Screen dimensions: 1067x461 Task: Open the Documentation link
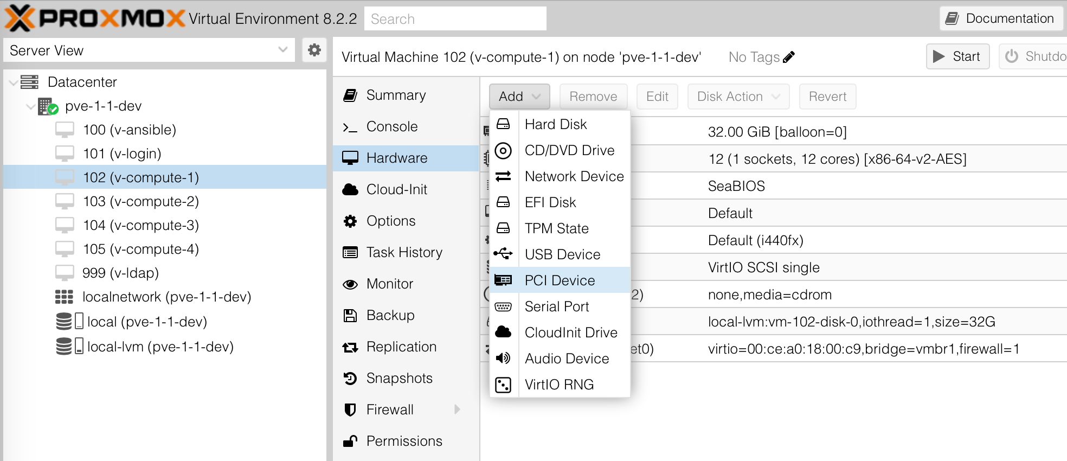1000,18
